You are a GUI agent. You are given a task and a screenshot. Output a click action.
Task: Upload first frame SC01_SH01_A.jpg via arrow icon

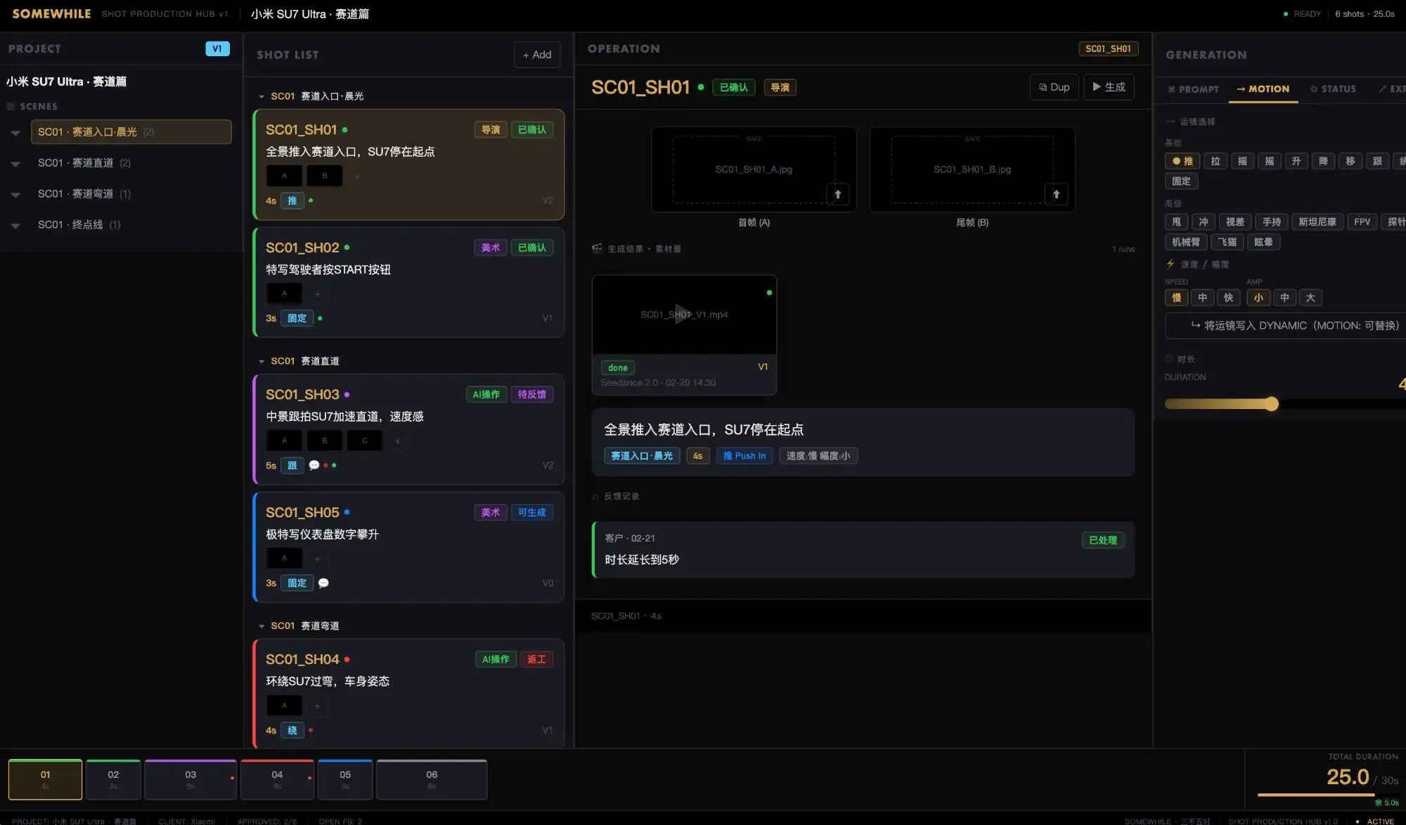point(837,195)
